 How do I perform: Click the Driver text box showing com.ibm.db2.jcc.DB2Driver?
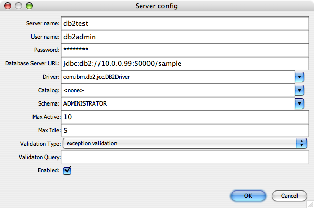(178, 77)
